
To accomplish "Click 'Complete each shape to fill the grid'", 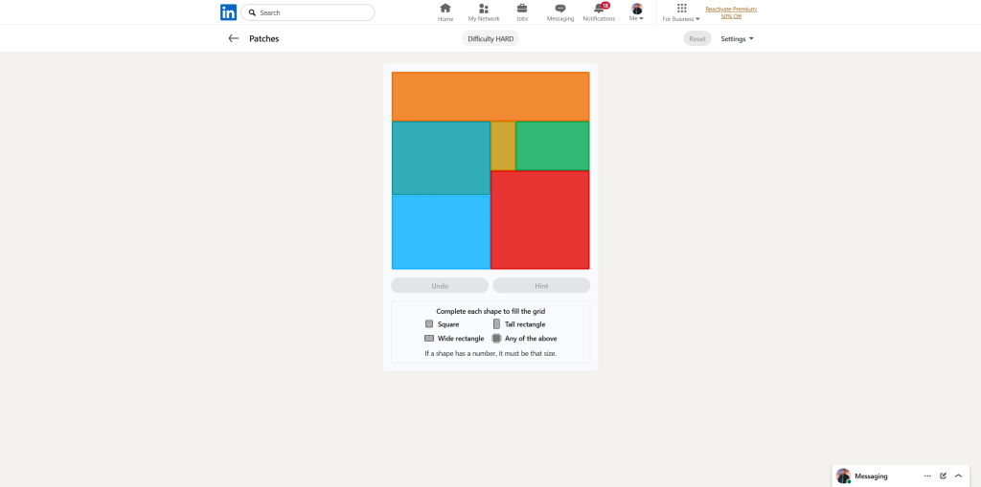I will [490, 311].
